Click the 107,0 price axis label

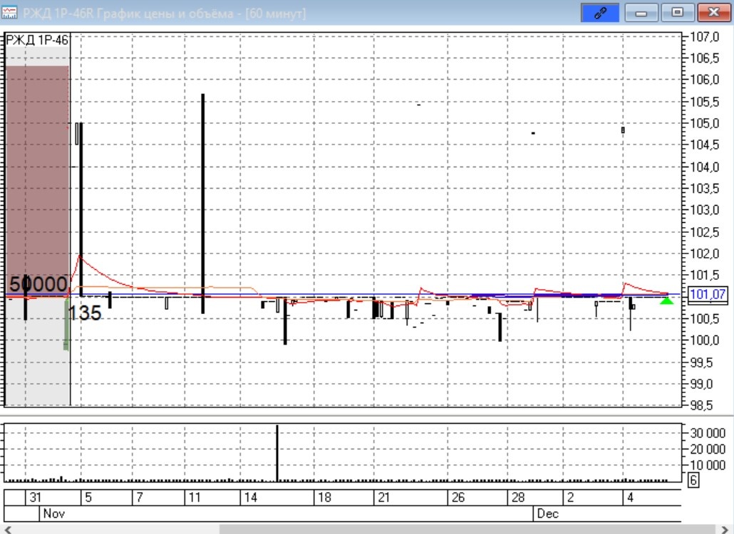[705, 36]
